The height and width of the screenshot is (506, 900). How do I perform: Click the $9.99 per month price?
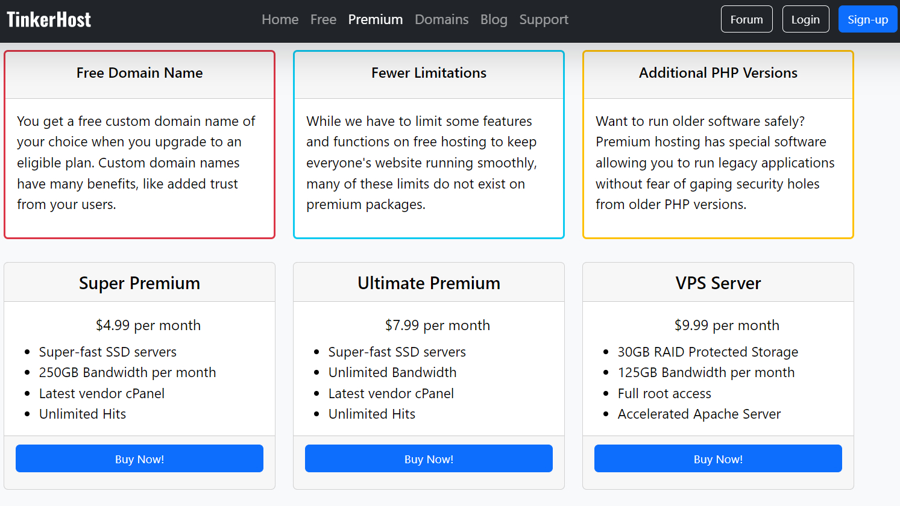tap(727, 325)
